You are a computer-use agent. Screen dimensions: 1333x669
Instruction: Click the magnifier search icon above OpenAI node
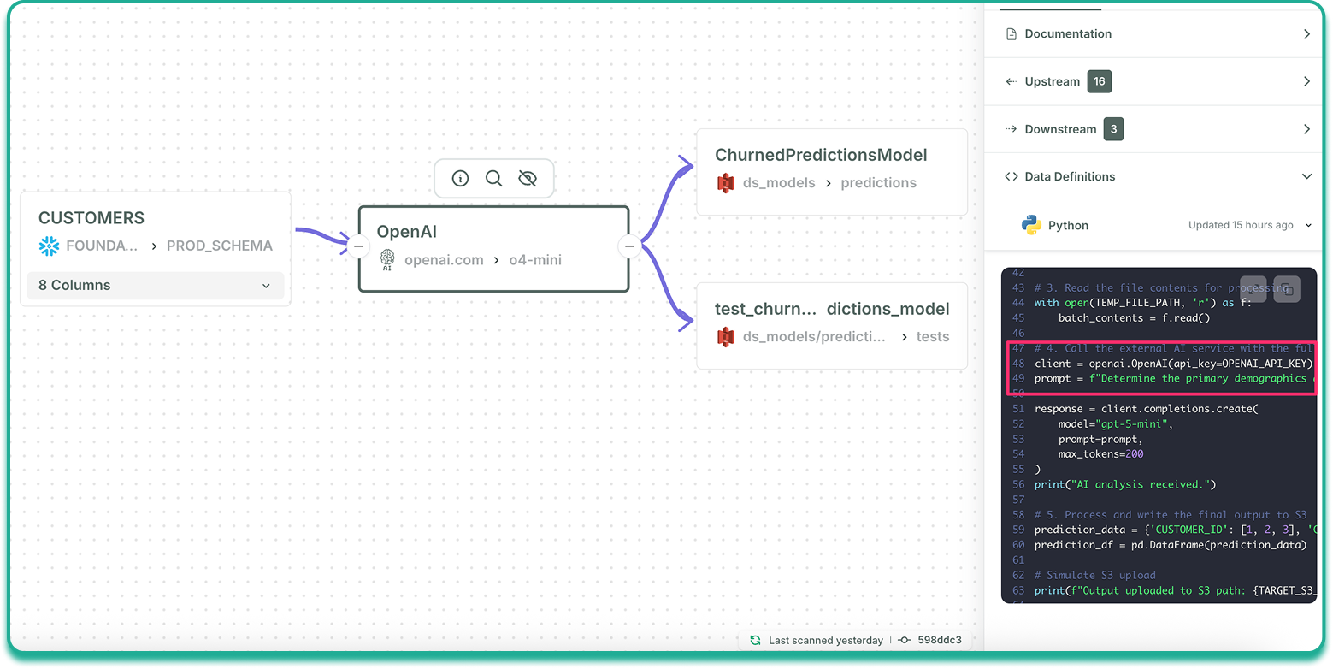click(493, 178)
